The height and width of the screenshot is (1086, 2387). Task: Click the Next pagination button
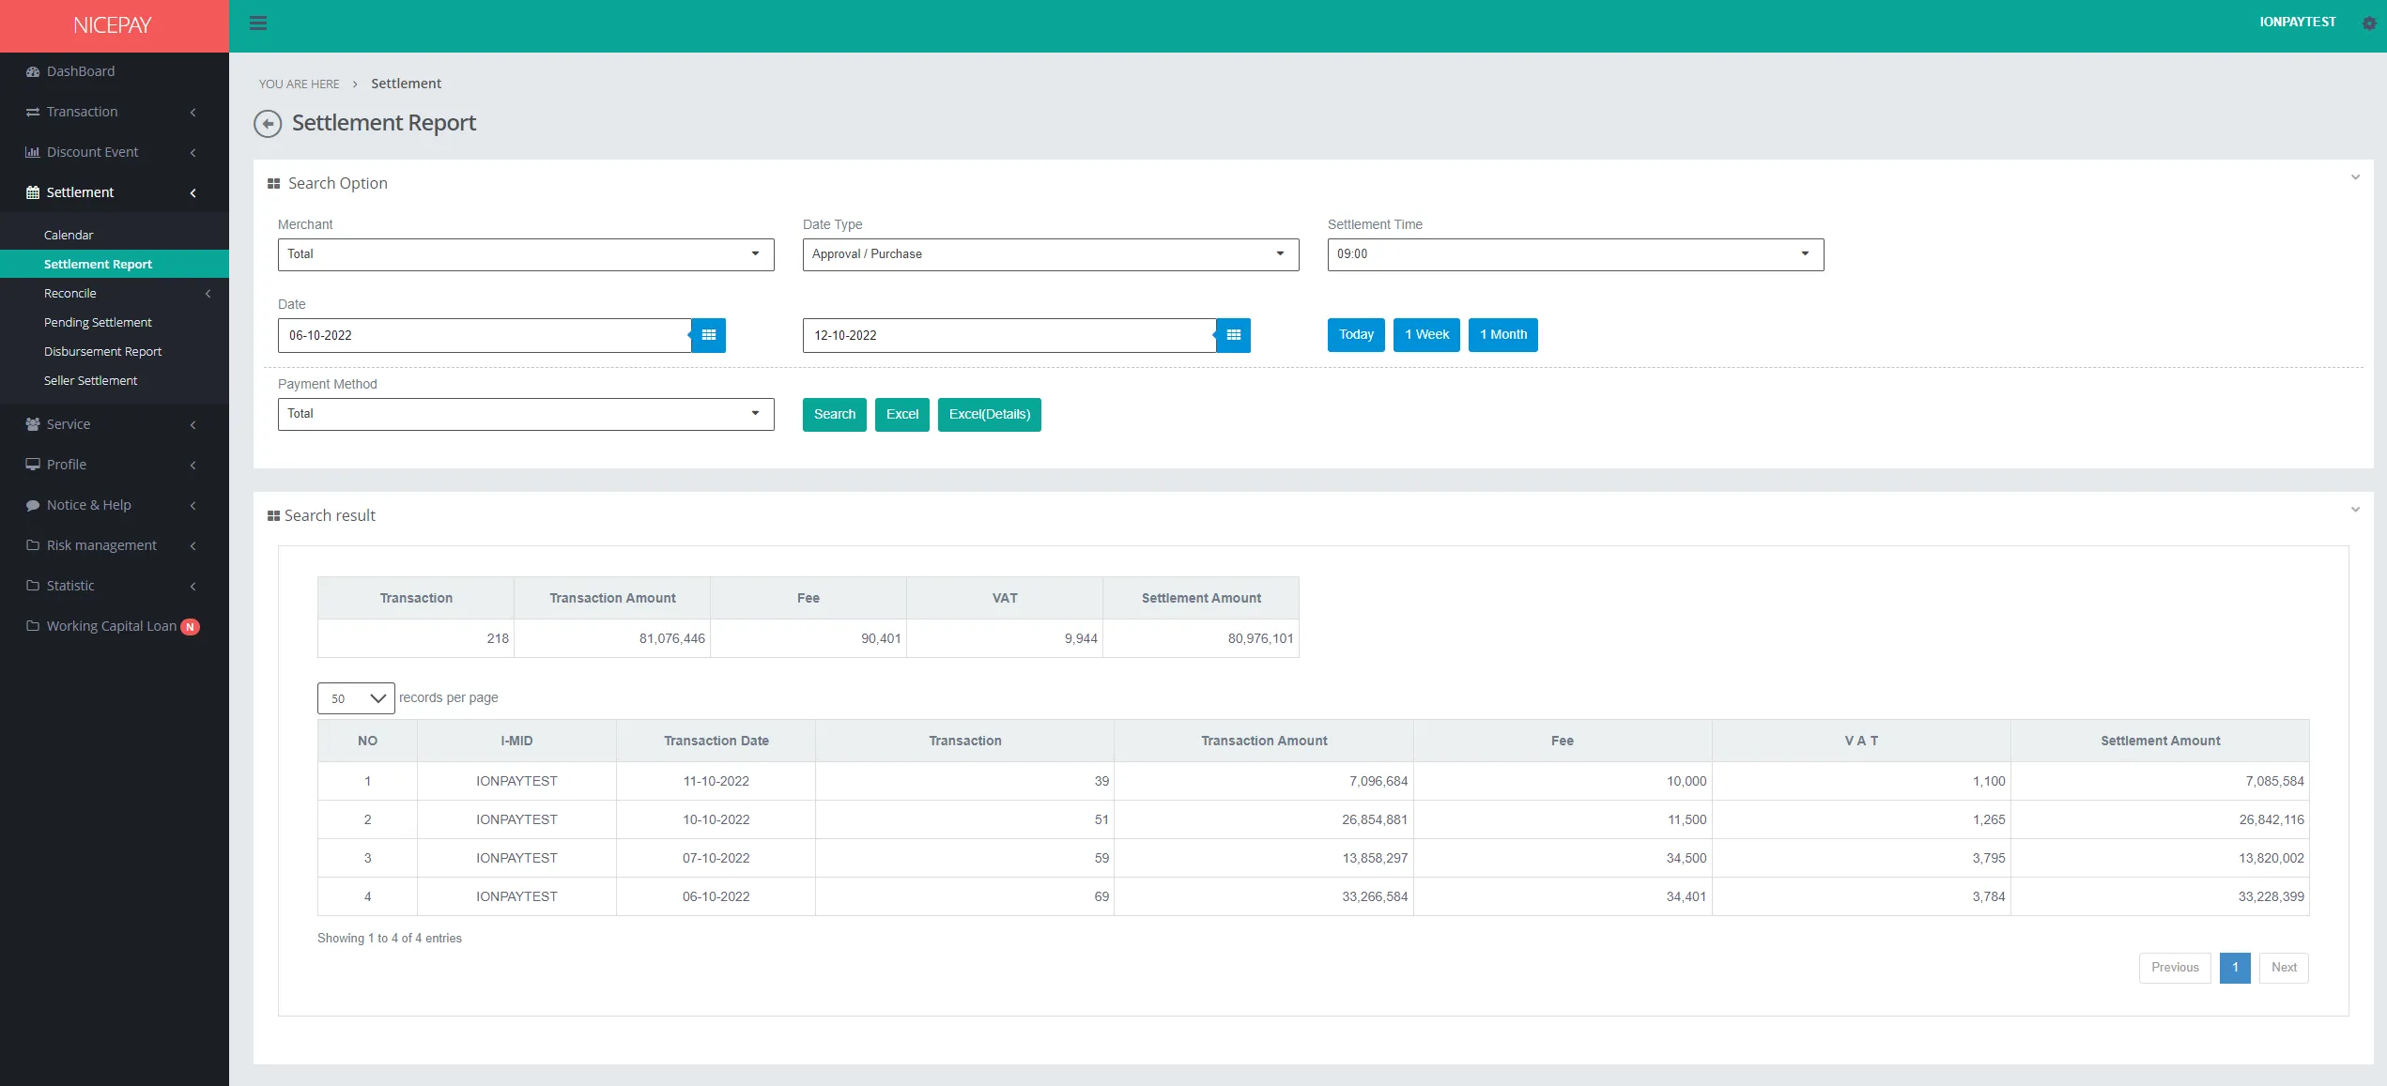tap(2284, 968)
